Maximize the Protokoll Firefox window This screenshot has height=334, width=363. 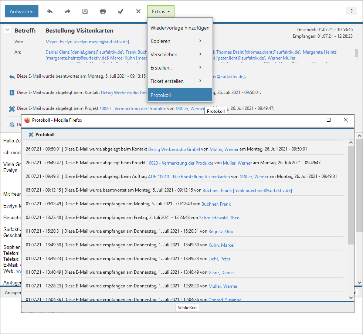click(329, 120)
